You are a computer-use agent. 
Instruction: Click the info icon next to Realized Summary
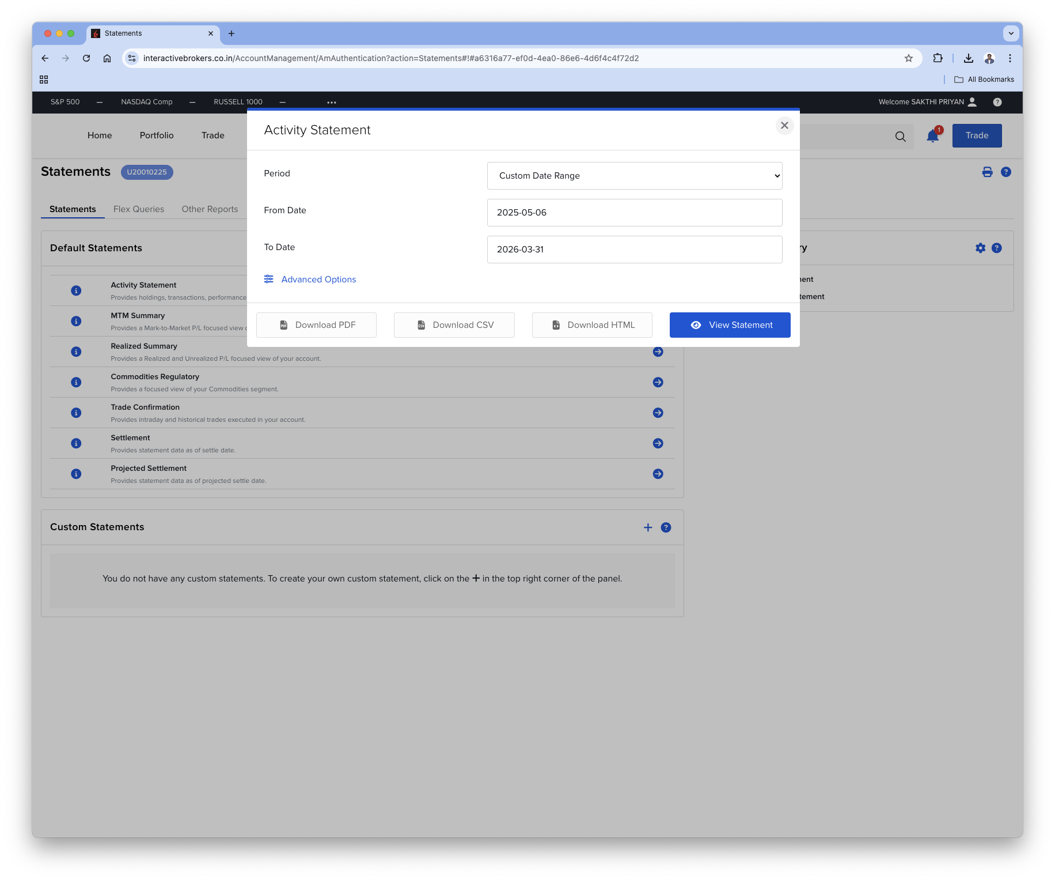76,352
